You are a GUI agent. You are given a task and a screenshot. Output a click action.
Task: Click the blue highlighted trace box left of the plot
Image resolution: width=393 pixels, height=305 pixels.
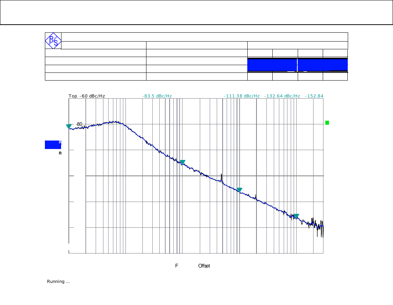pos(53,145)
